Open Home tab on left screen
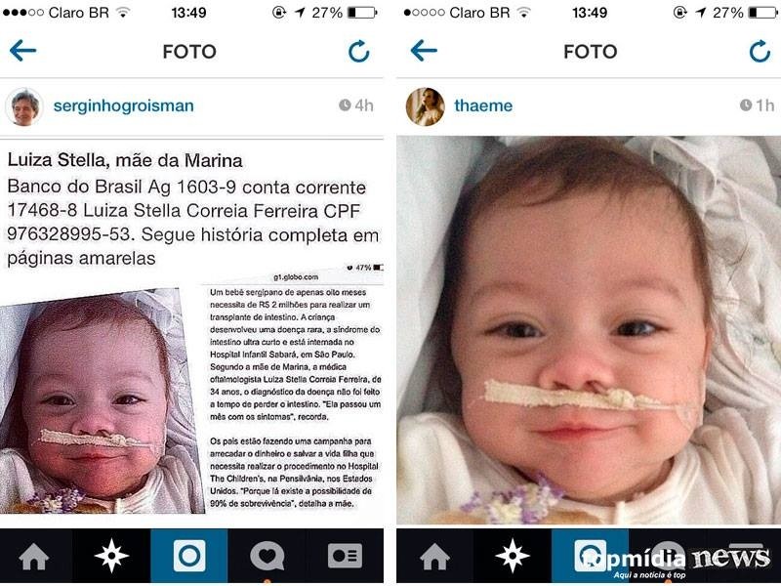 tap(34, 556)
